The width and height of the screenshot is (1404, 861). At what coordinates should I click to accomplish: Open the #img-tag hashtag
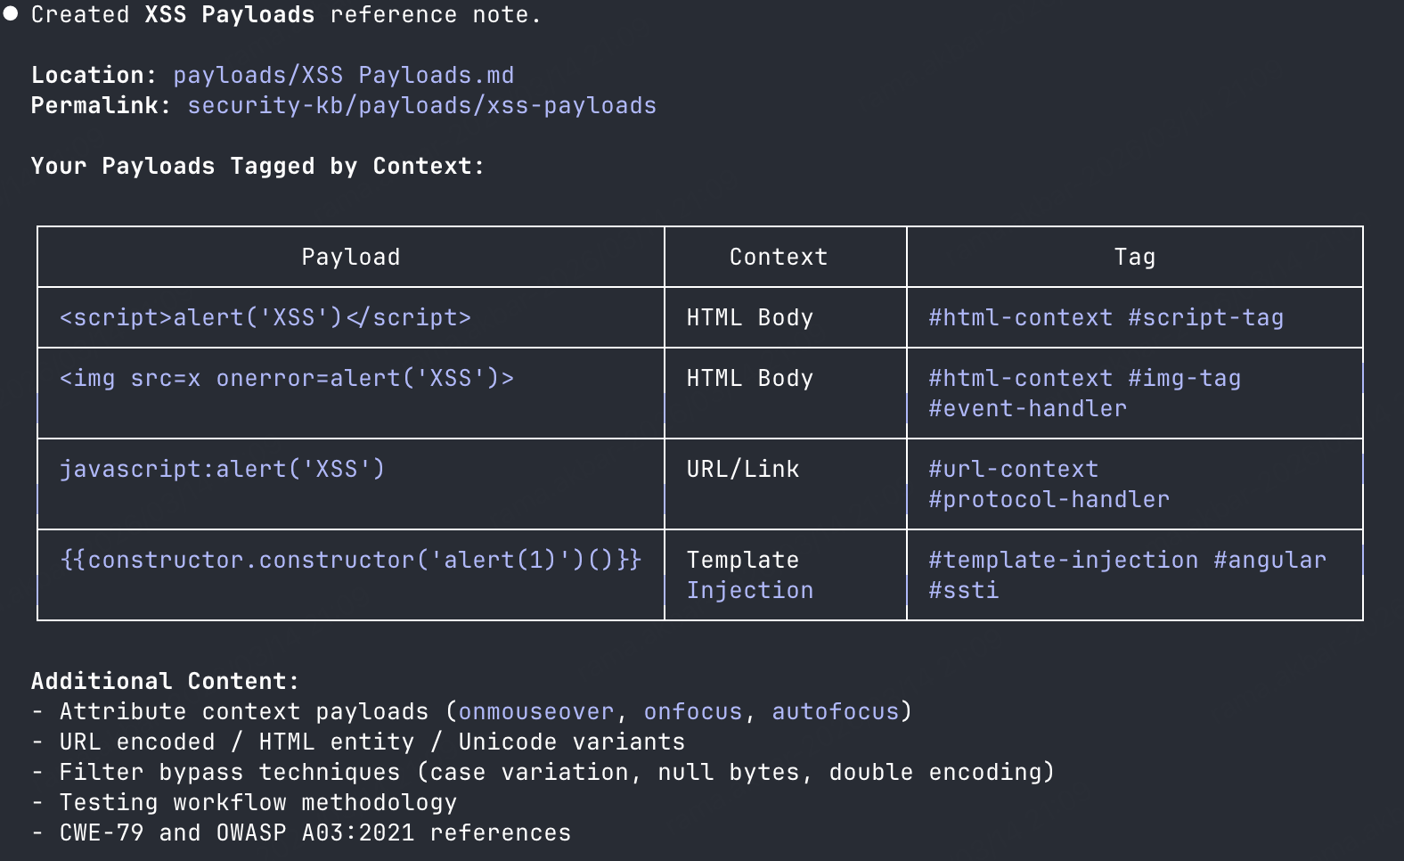click(x=1184, y=378)
